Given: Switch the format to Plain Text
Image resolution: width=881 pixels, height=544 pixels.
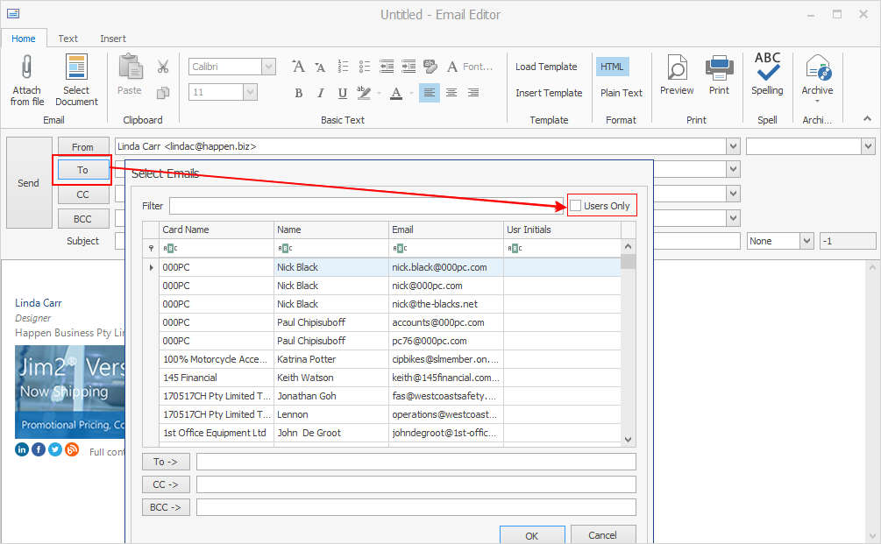Looking at the screenshot, I should point(621,93).
